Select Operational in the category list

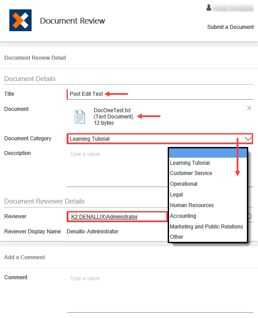[183, 184]
